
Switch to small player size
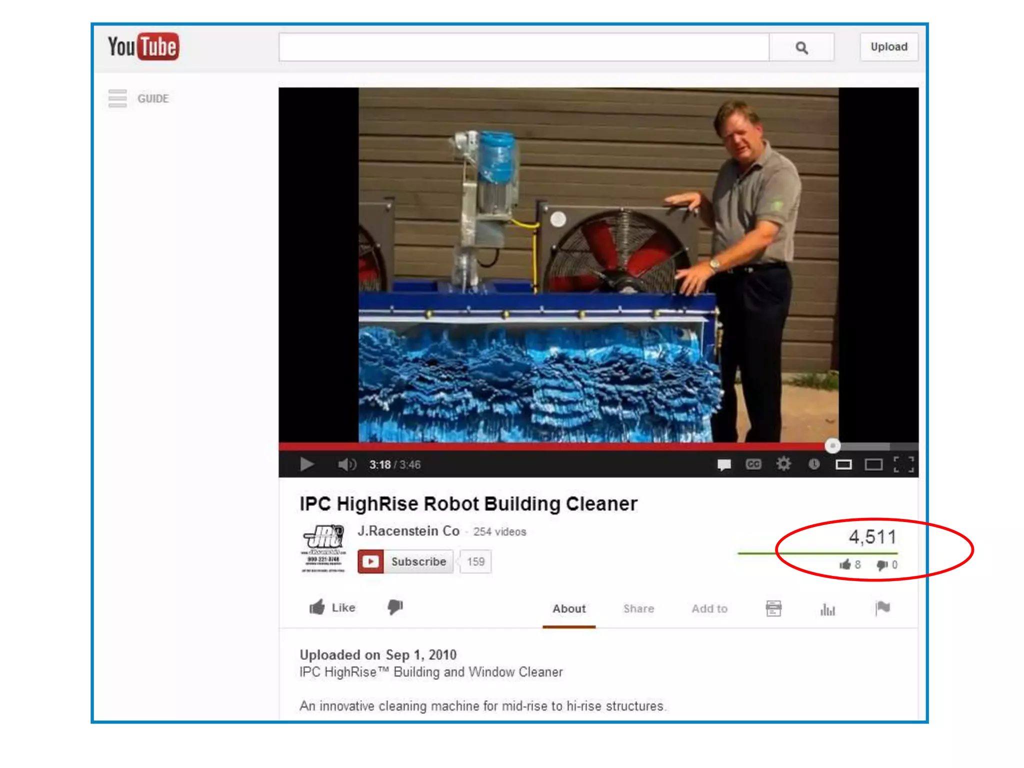click(843, 464)
